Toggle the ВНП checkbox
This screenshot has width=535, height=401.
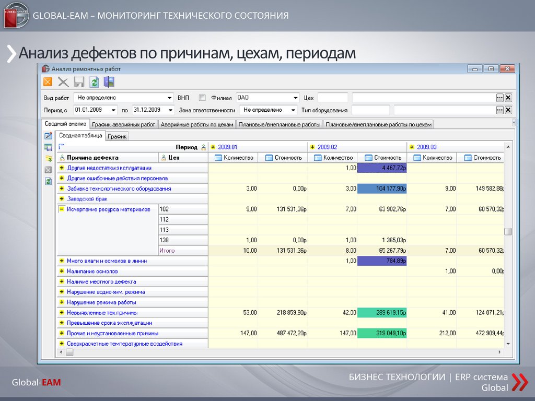(202, 98)
